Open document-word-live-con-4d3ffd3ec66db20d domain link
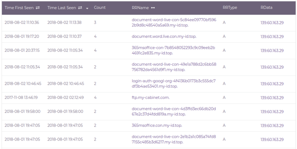This screenshot has width=297, height=149. point(174,112)
